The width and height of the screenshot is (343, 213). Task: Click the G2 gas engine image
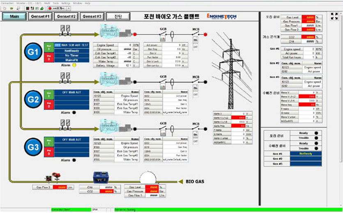coord(116,79)
